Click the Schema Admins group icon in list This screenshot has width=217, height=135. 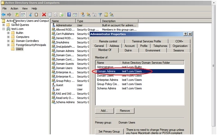54,102
